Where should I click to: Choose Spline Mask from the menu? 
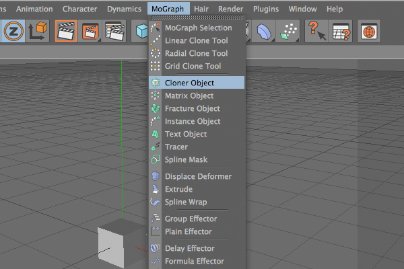click(x=197, y=159)
